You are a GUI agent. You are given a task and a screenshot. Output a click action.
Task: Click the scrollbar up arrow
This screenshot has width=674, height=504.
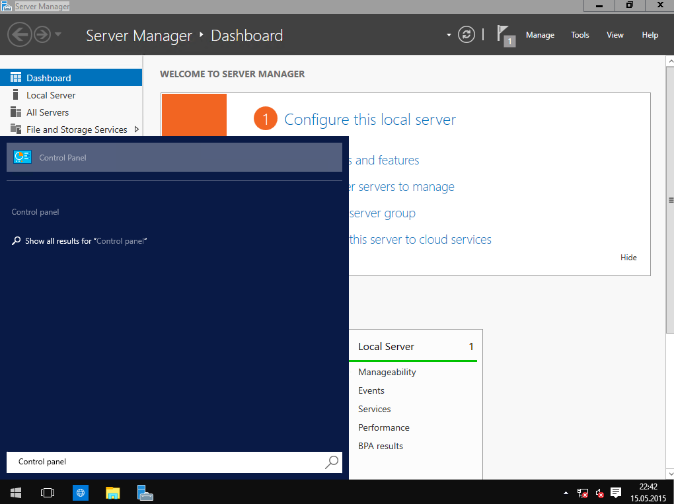(669, 61)
